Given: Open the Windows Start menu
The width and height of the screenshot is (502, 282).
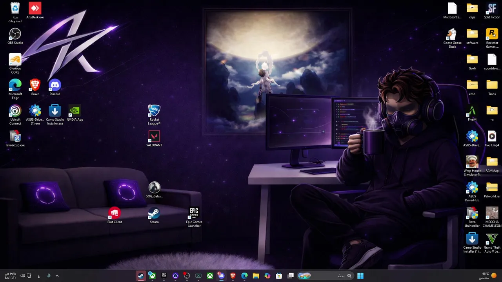Looking at the screenshot, I should coord(360,276).
